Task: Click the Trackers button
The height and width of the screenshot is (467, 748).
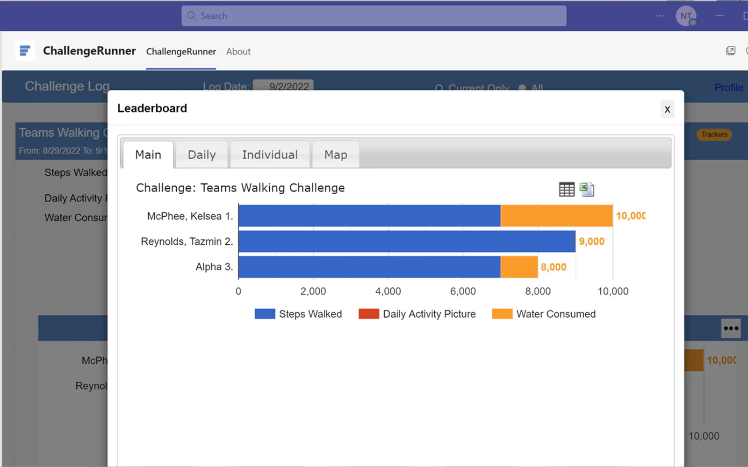Action: [714, 134]
